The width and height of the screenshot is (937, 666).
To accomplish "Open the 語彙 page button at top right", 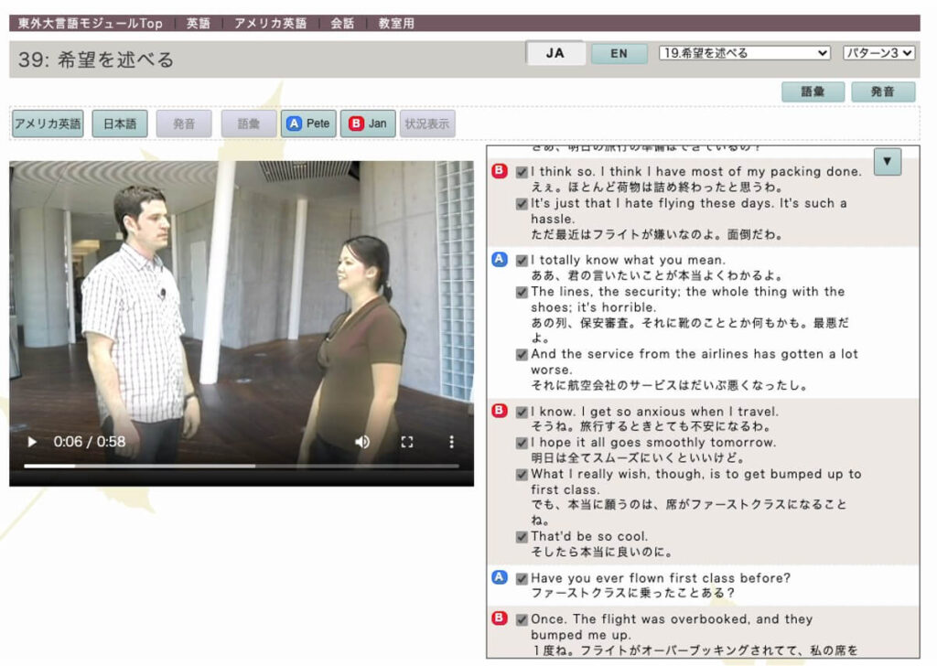I will pos(813,92).
